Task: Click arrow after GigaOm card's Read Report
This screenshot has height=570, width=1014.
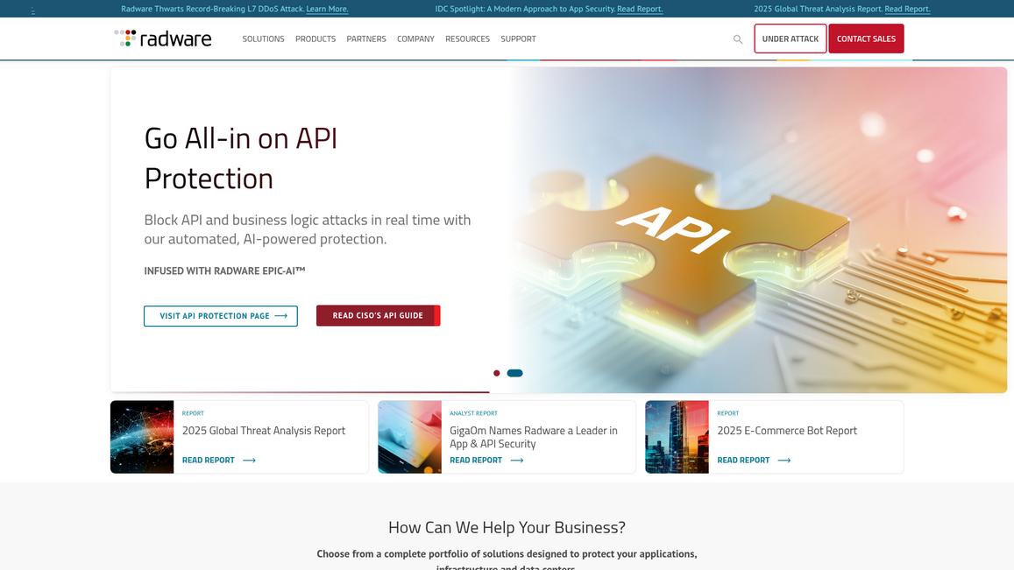Action: coord(517,461)
